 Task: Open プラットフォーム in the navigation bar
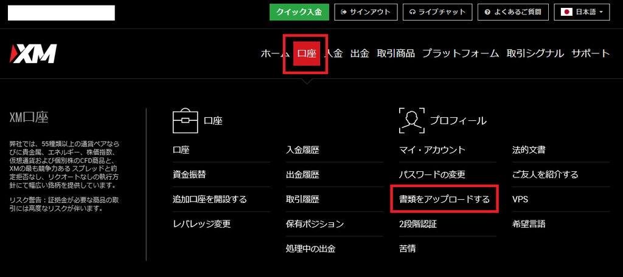pyautogui.click(x=461, y=53)
